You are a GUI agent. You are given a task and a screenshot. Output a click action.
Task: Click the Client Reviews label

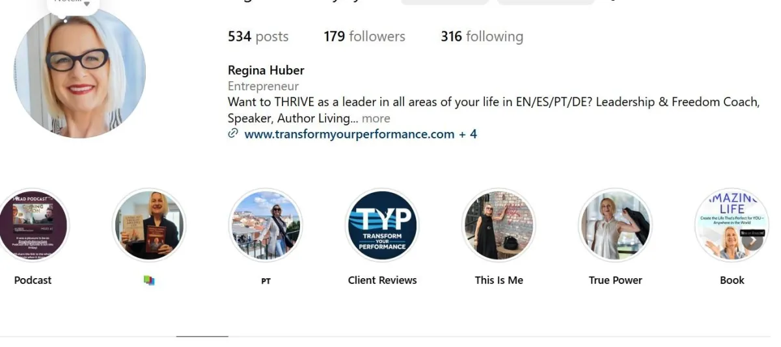pyautogui.click(x=382, y=280)
